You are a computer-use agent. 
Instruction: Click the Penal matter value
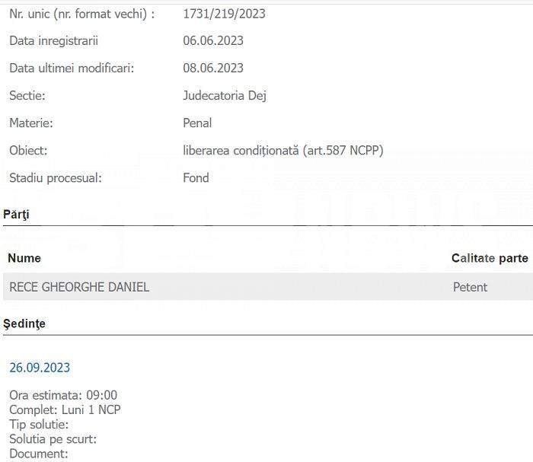point(197,123)
